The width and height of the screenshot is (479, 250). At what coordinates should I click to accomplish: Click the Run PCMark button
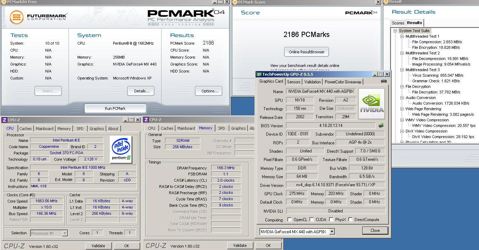pos(115,108)
